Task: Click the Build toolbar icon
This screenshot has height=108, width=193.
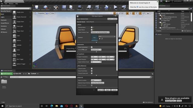Action: coord(106,8)
